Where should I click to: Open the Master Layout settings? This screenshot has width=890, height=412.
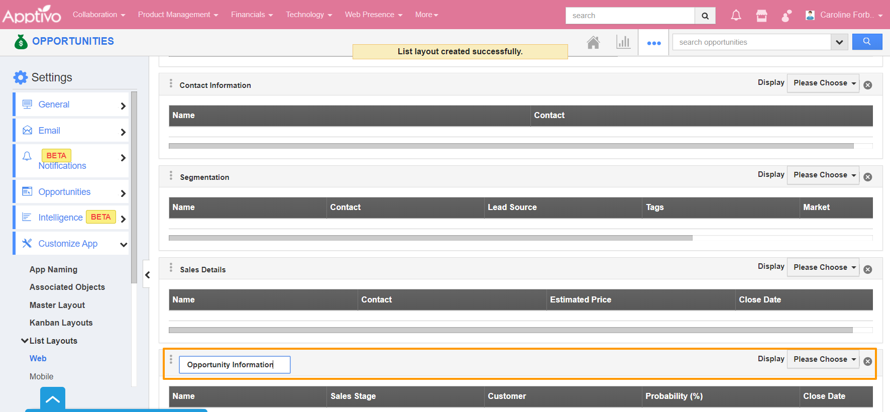point(57,305)
